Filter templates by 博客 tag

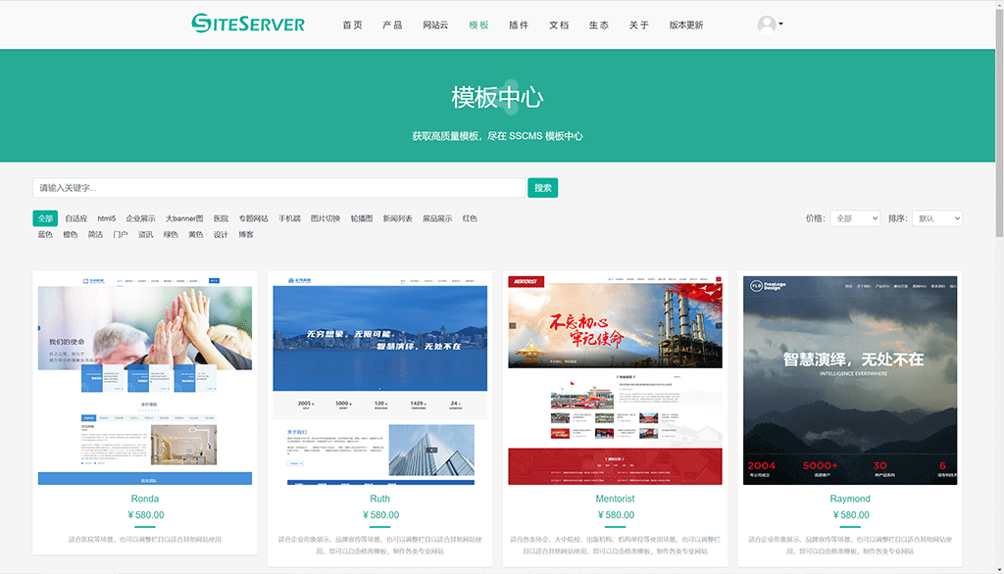coord(246,234)
